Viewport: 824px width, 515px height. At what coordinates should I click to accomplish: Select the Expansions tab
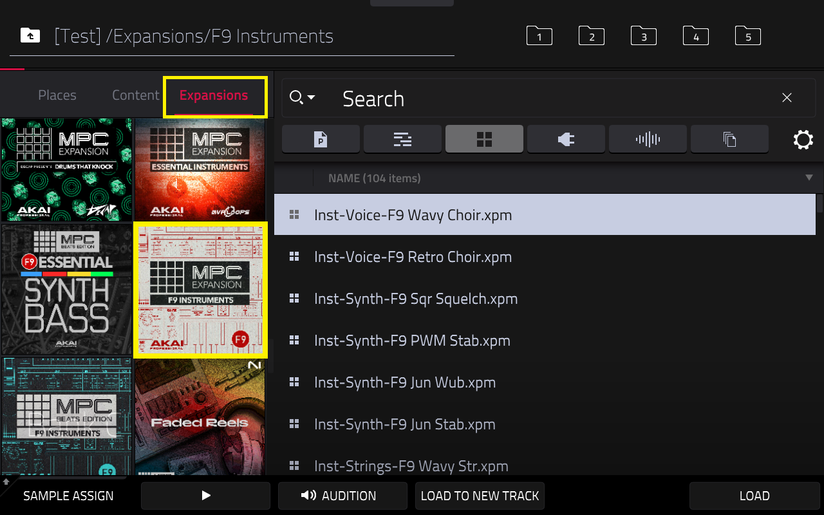(x=214, y=95)
